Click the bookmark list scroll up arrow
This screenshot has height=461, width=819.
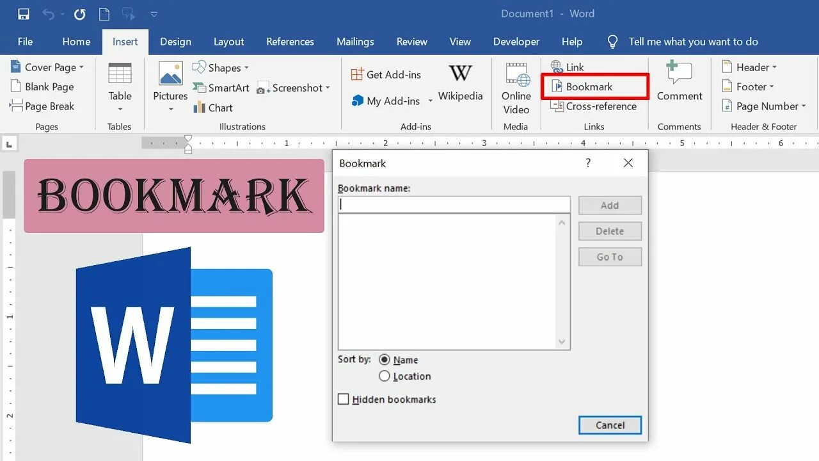(x=562, y=223)
